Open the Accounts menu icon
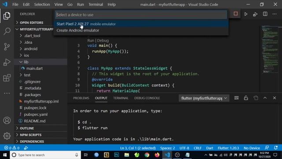Viewport: 282px width, 159px height. [x=7, y=121]
